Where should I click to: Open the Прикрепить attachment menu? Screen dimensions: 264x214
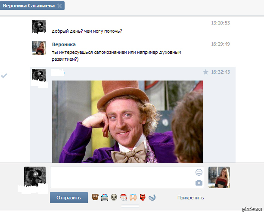190,198
